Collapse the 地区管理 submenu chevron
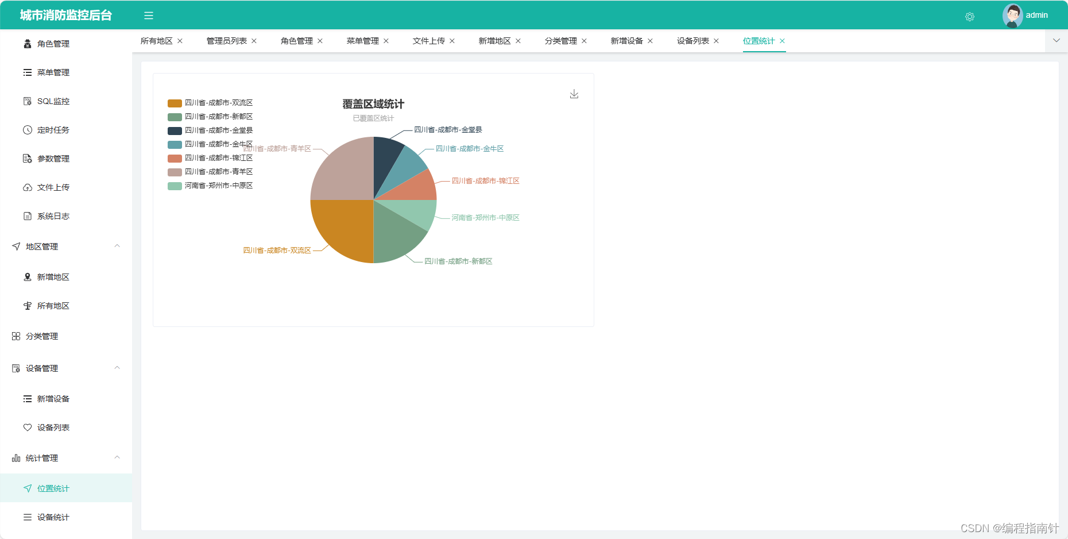Image resolution: width=1068 pixels, height=539 pixels. [117, 246]
